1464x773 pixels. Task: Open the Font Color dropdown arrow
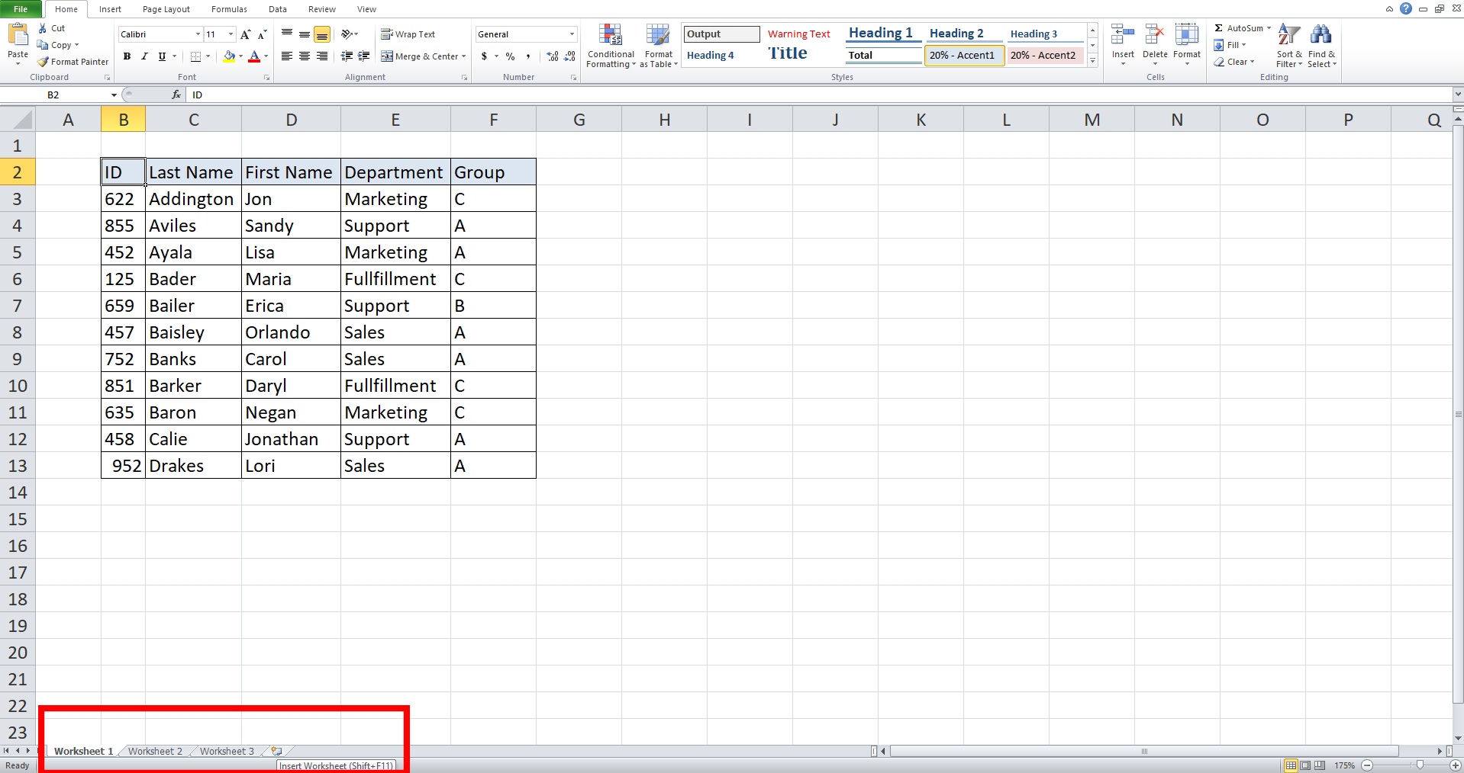click(x=266, y=56)
